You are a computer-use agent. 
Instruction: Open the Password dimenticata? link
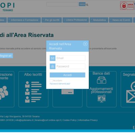(60, 84)
